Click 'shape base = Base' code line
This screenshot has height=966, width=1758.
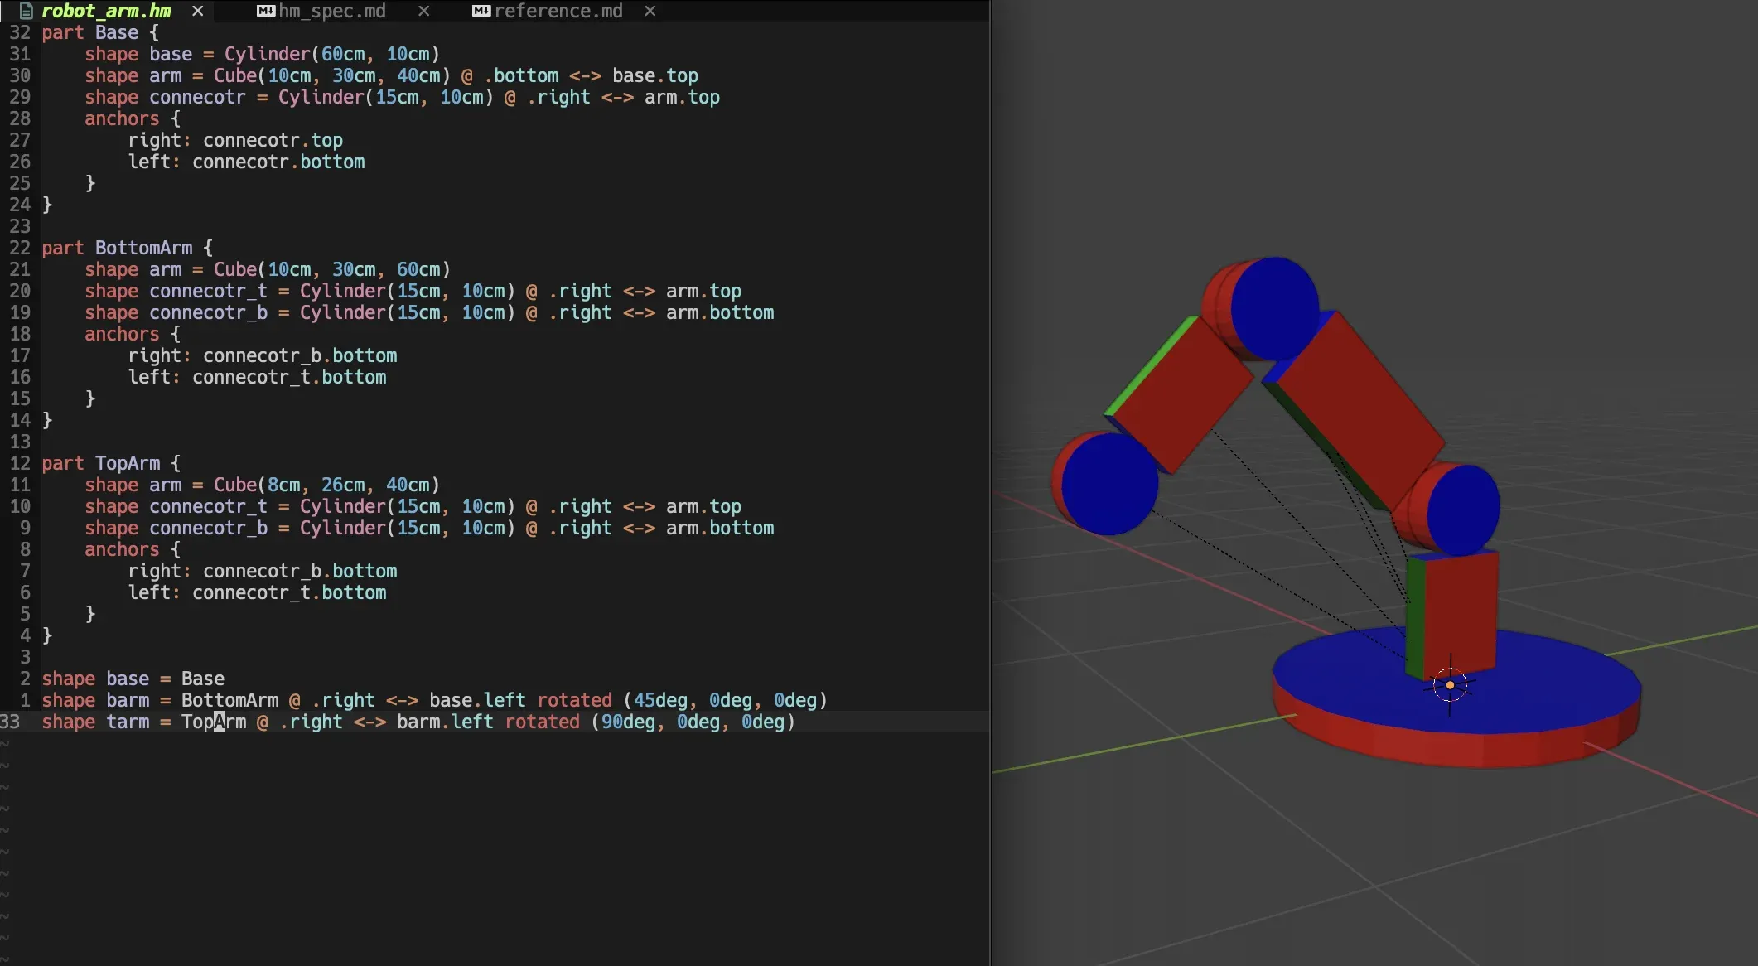(x=133, y=679)
